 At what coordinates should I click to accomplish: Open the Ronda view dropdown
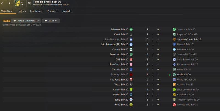pos(51,21)
